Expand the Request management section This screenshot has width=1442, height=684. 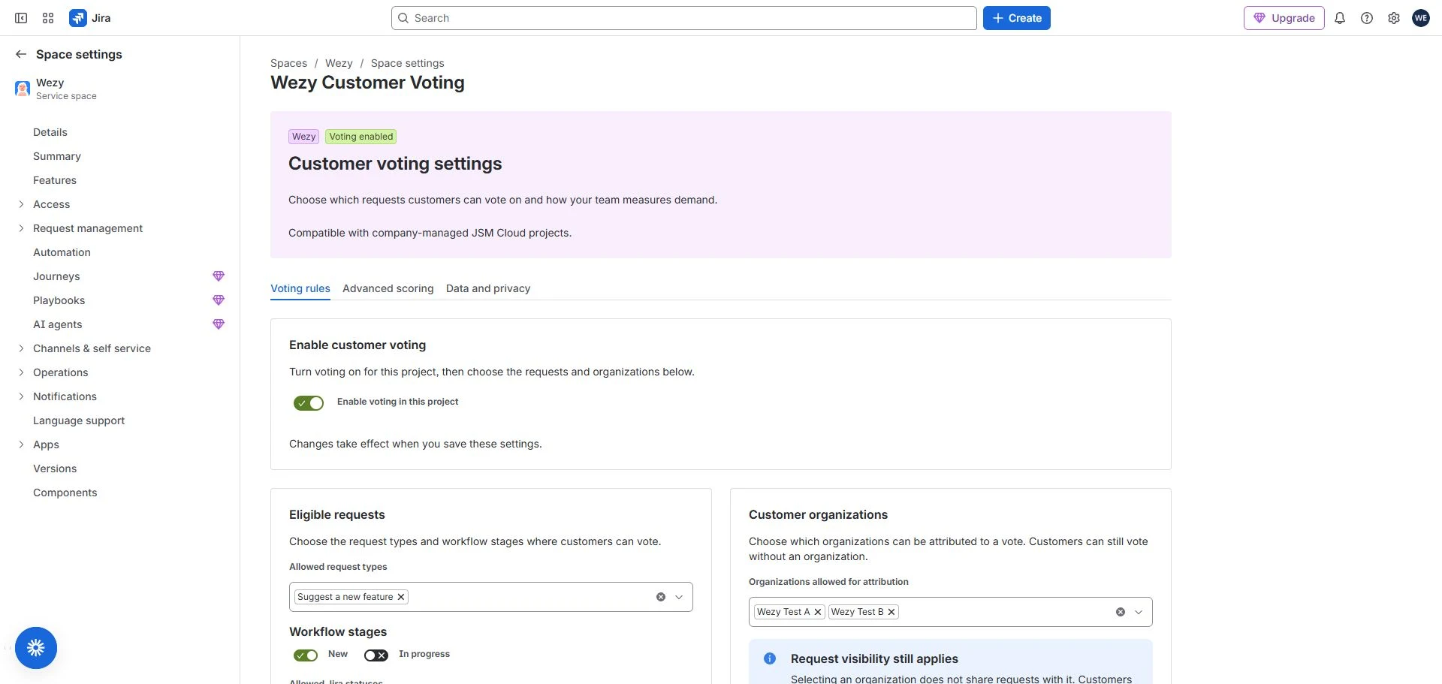tap(21, 228)
